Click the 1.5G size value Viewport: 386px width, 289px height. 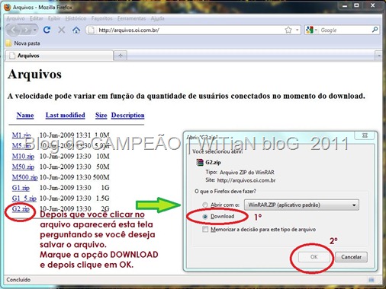pos(103,198)
